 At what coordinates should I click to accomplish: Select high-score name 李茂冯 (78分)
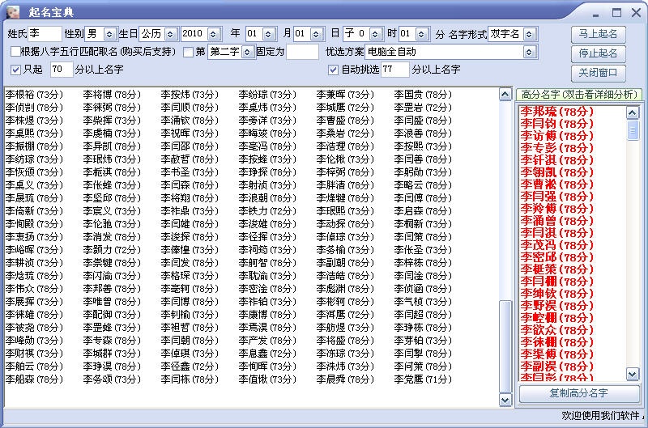(x=556, y=245)
